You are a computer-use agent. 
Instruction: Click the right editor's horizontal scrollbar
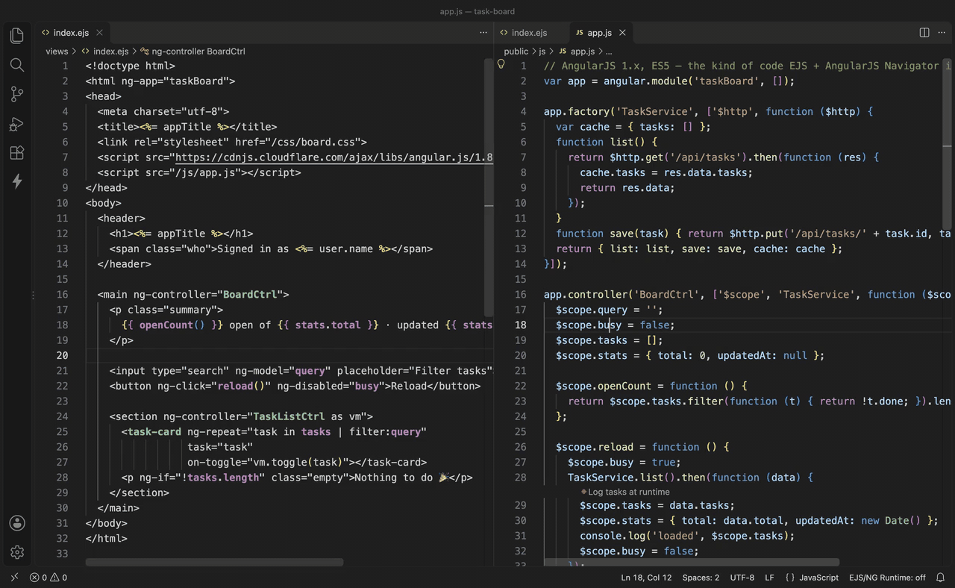(x=692, y=562)
